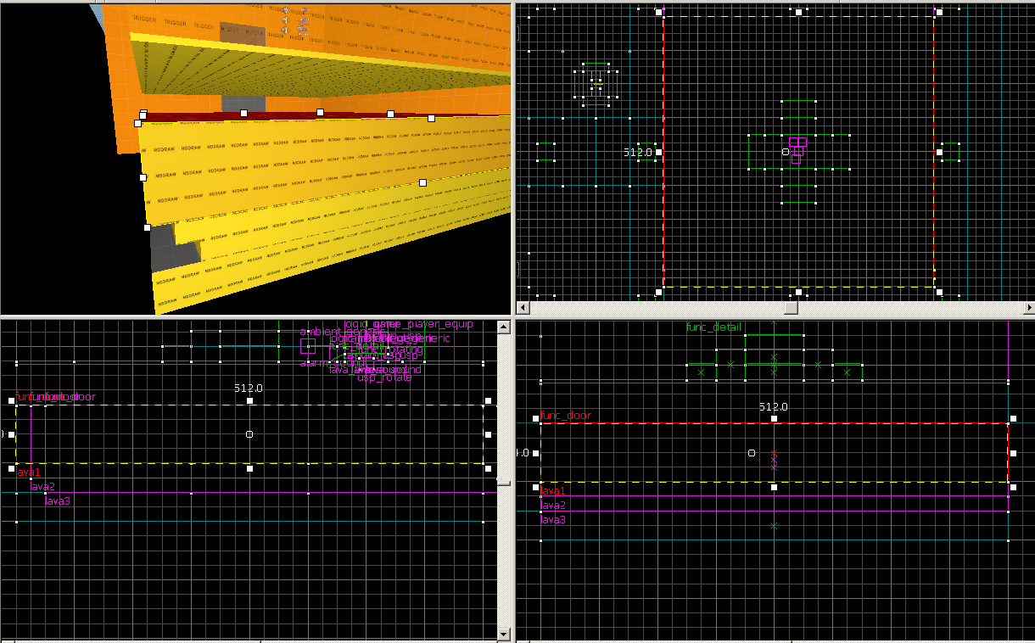Screen dimensions: 1035x643
Task: Click the top-left corner handle in the top view
Action: pos(658,12)
